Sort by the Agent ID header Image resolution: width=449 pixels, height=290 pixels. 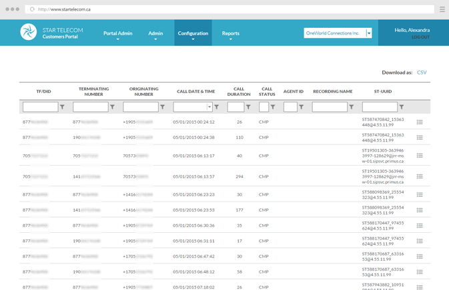[x=294, y=91]
